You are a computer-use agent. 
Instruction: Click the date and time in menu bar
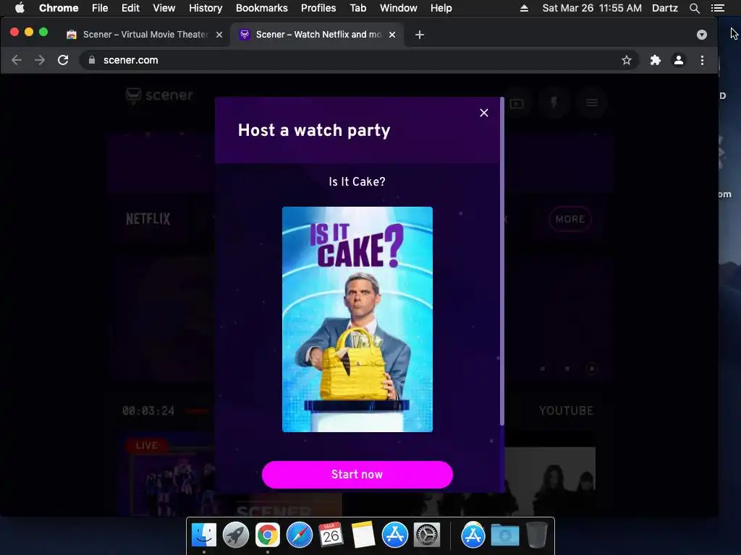pyautogui.click(x=592, y=8)
